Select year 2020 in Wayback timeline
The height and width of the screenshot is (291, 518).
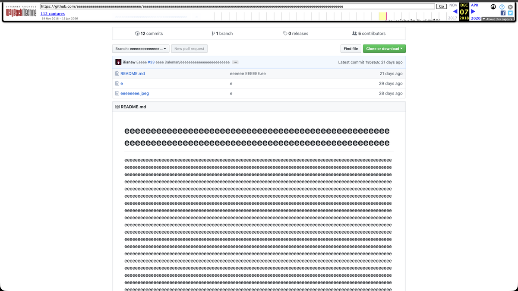[x=475, y=18]
